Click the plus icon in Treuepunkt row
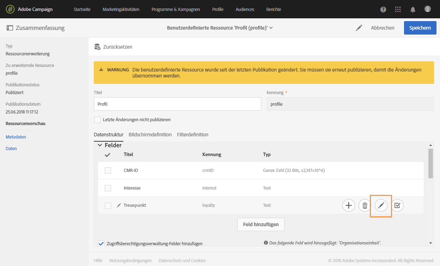The image size is (440, 266). tap(349, 205)
